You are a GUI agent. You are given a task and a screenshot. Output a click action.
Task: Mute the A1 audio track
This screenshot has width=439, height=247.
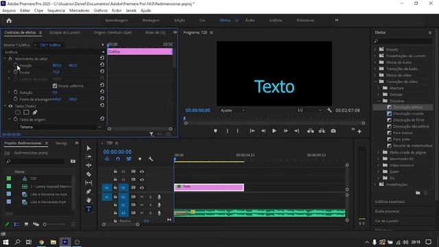tap(142, 197)
